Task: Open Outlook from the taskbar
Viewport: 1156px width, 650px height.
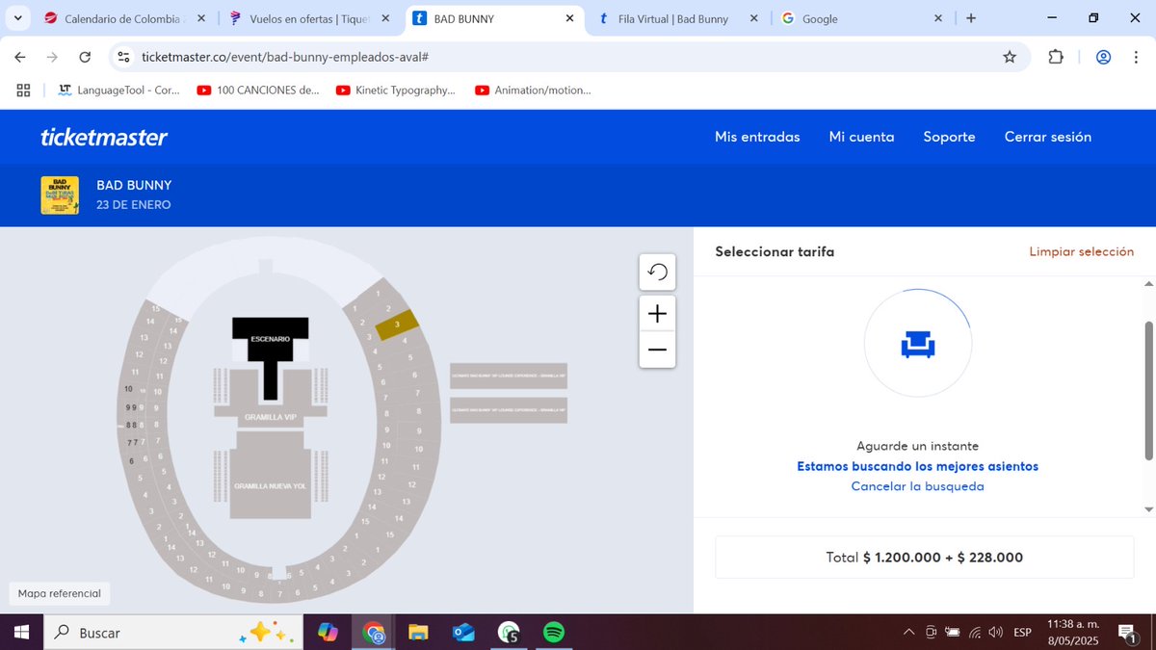Action: click(x=463, y=633)
